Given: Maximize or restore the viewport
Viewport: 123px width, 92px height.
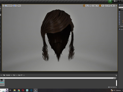Looking at the screenshot, I should (116, 6).
